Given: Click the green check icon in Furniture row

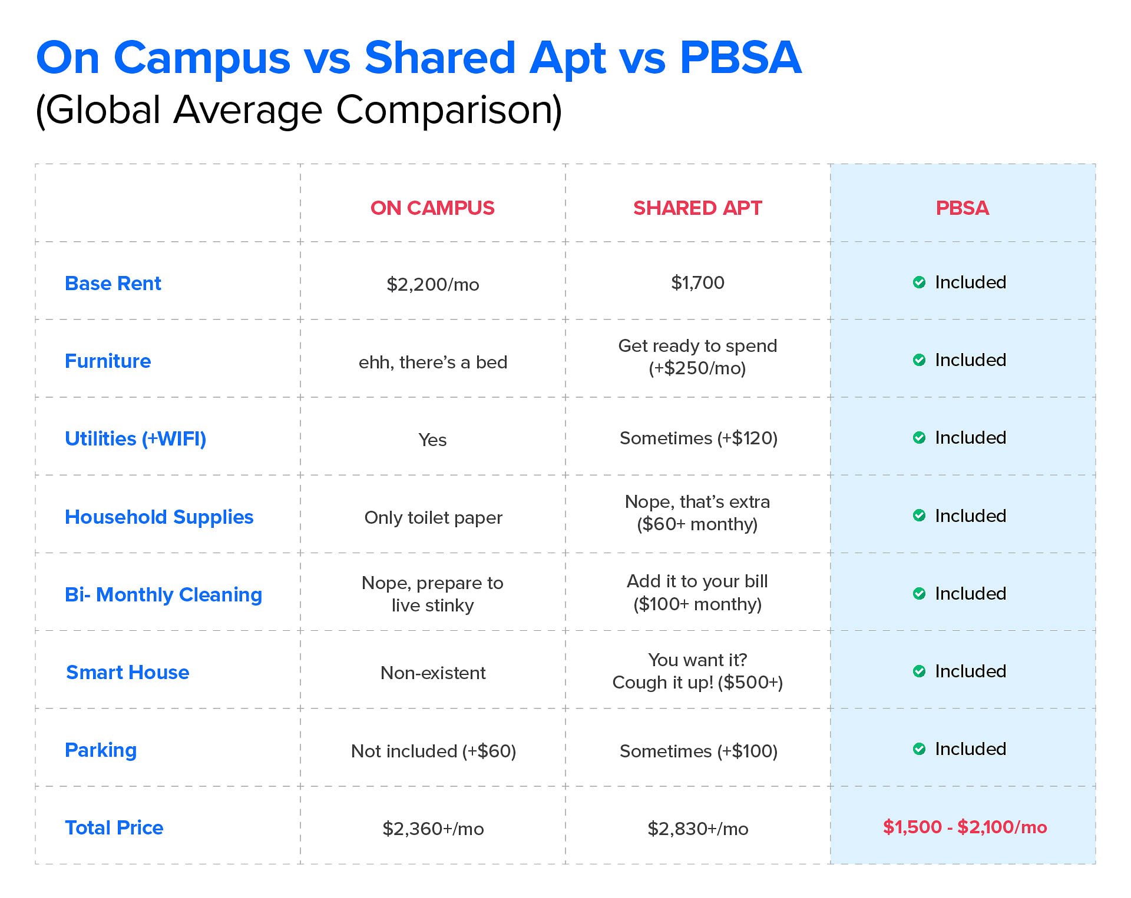Looking at the screenshot, I should [x=919, y=360].
